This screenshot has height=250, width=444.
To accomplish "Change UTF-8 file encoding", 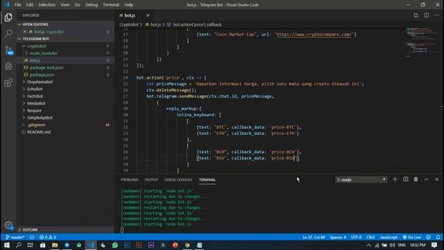I will [356, 237].
